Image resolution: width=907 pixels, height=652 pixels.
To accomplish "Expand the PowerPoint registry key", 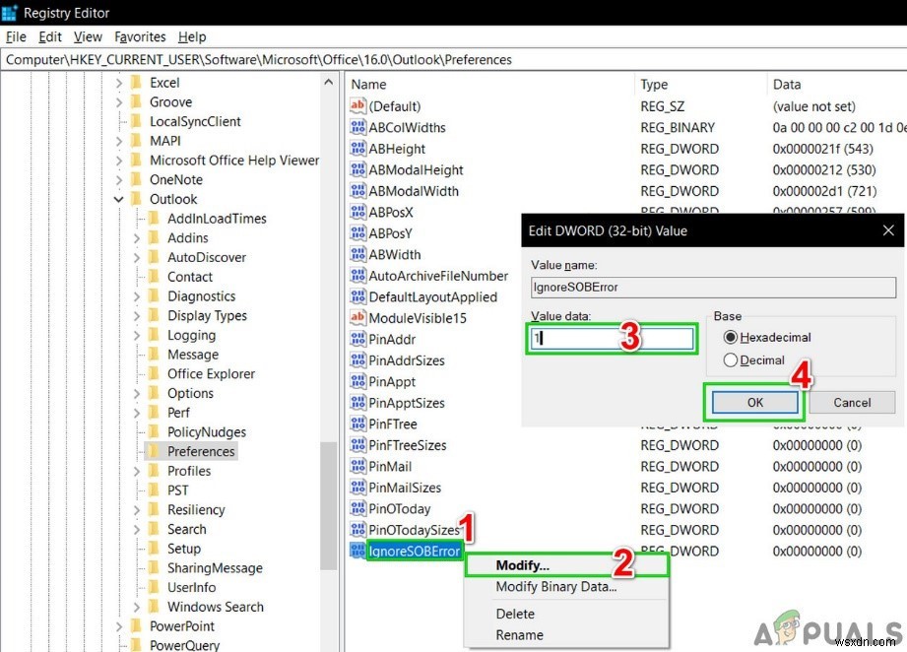I will 117,625.
